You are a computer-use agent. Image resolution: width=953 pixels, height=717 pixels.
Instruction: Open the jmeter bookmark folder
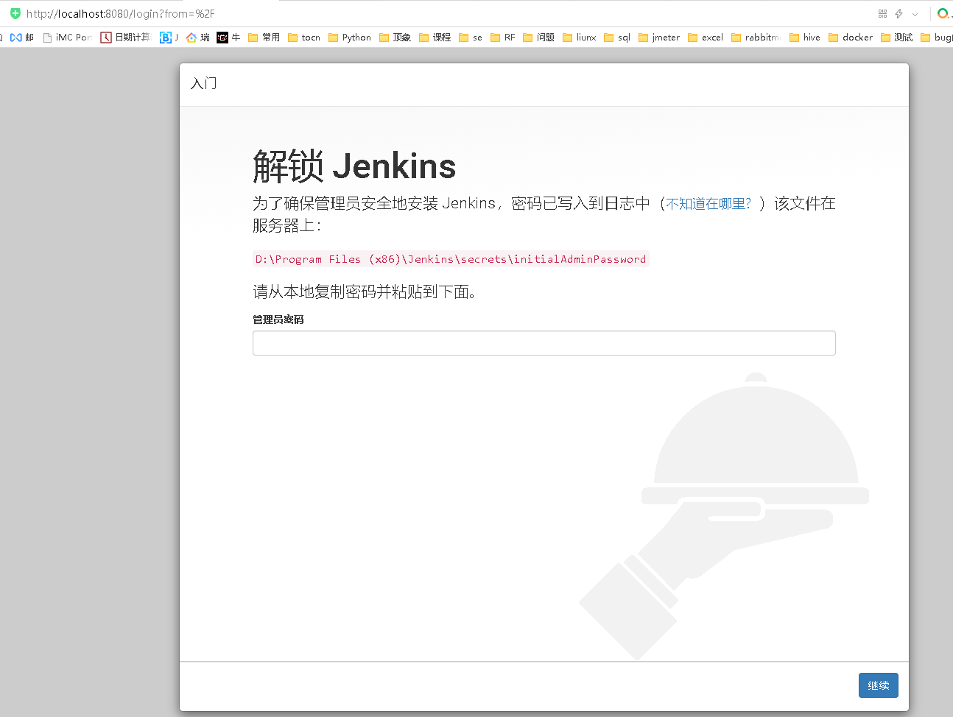659,38
